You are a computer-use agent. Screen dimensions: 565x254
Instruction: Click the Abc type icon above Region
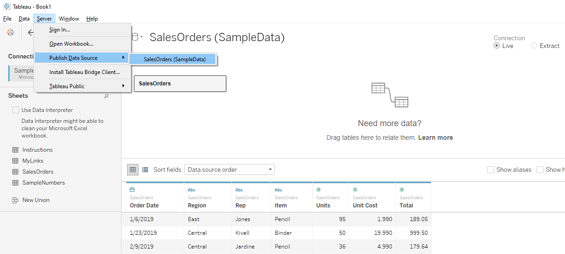pos(192,190)
